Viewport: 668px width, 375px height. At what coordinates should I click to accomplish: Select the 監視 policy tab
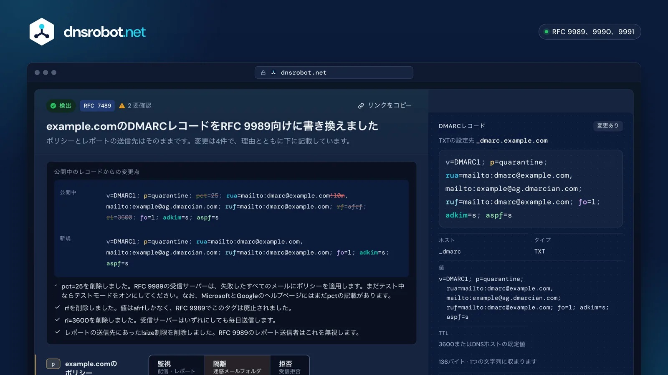coord(177,366)
